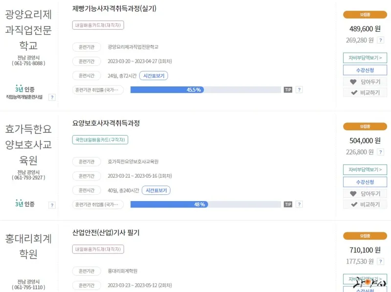Open 산업안전(산업)기사 필기 course title
391x292 pixels.
[106, 232]
